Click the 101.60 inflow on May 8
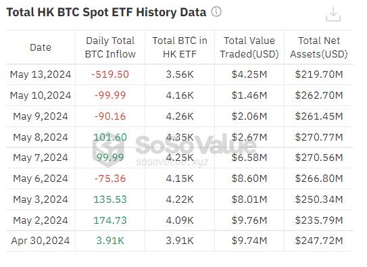This screenshot has width=367, height=267. tap(110, 137)
